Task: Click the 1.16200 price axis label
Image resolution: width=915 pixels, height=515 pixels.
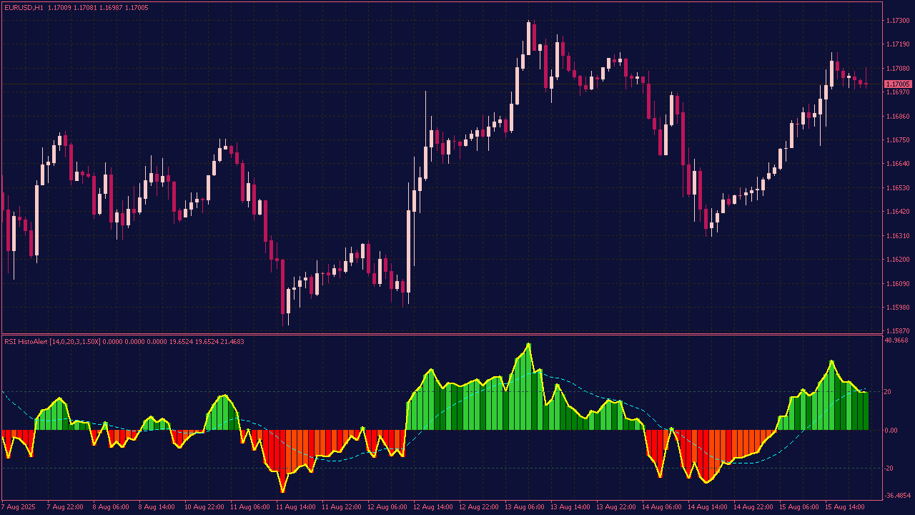Action: pos(897,260)
